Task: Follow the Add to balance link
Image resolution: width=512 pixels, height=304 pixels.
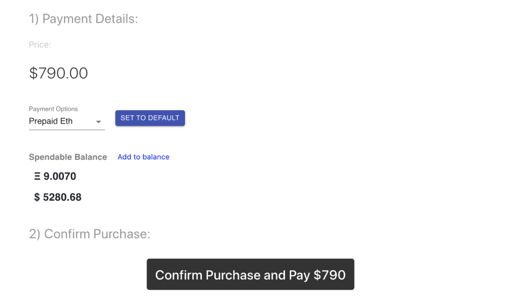Action: [x=143, y=157]
